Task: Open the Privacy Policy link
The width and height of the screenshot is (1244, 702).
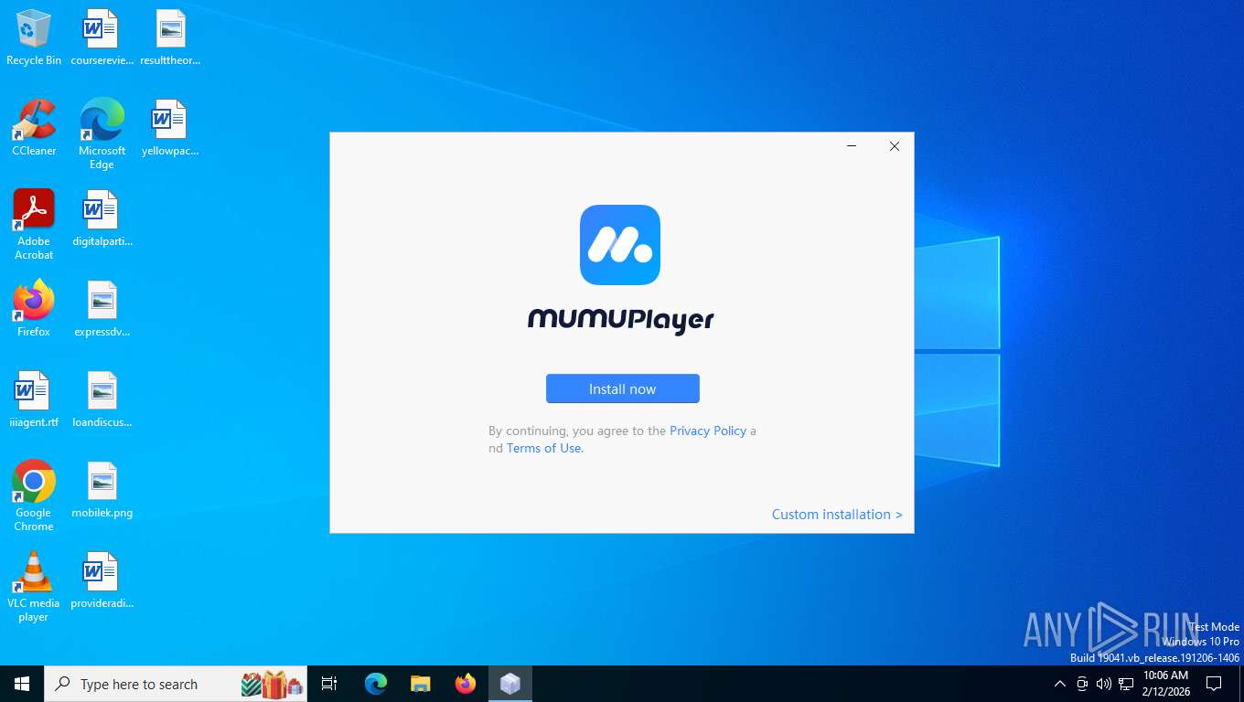Action: [708, 431]
